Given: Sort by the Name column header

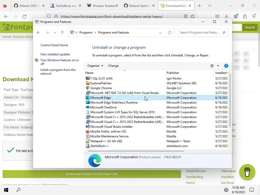Looking at the screenshot, I should [x=124, y=73].
